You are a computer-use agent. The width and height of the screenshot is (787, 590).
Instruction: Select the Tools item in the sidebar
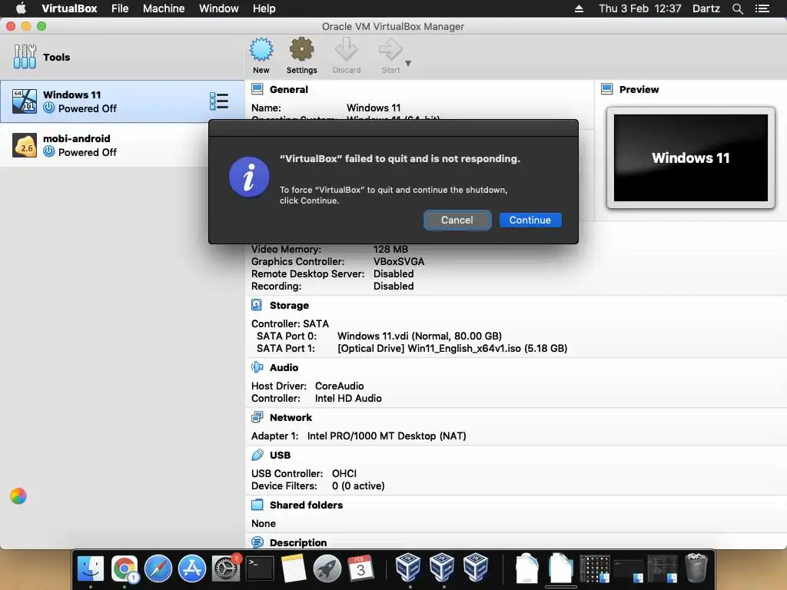122,57
